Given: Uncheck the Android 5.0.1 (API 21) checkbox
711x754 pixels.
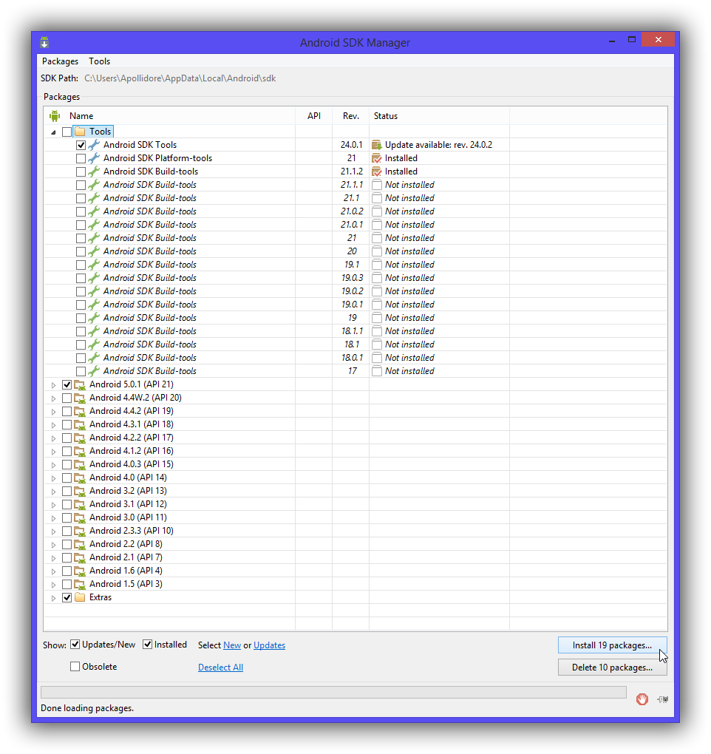Looking at the screenshot, I should click(x=67, y=384).
